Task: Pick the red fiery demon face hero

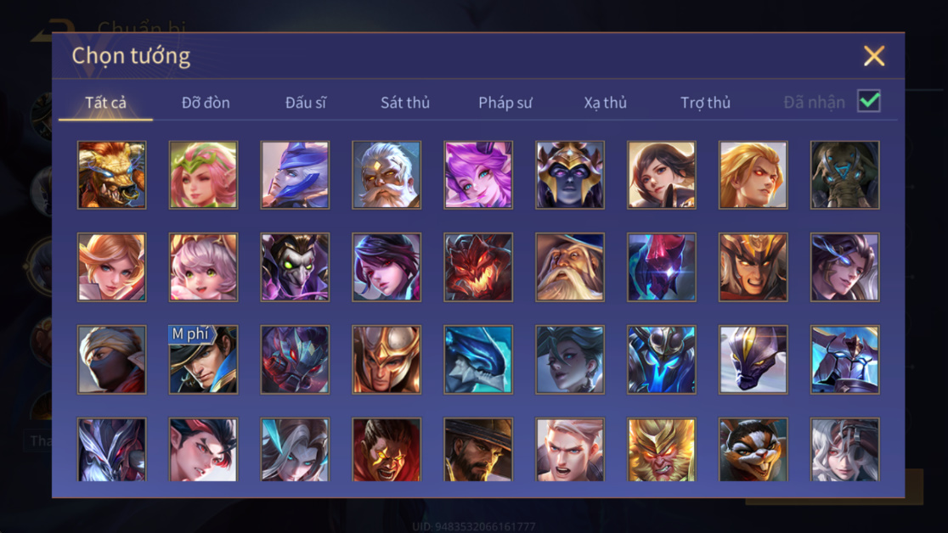Action: coord(478,267)
